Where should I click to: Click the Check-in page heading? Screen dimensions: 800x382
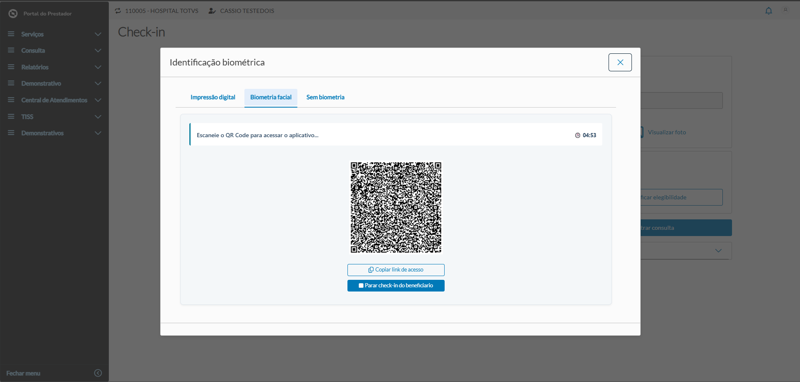[141, 32]
